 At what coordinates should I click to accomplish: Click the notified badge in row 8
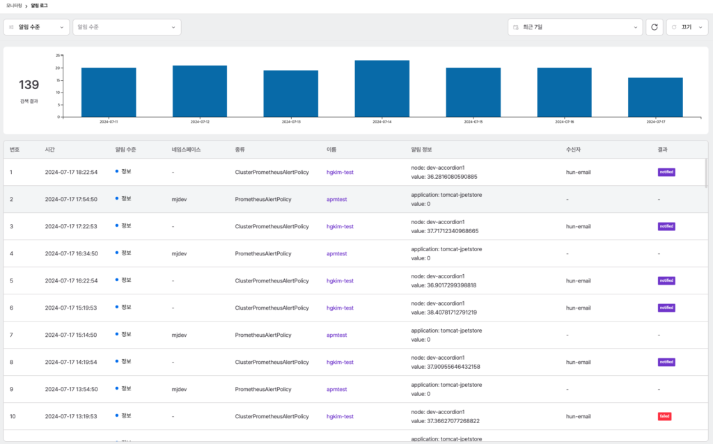(666, 362)
